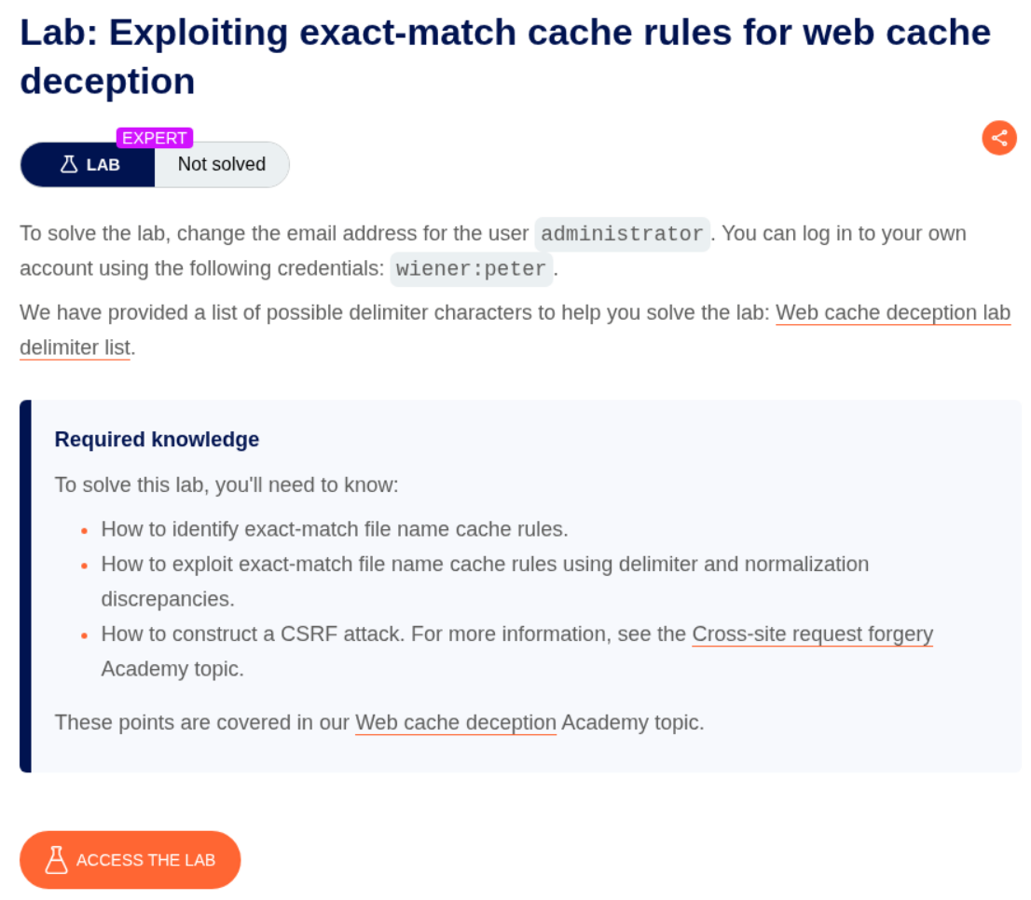
Task: Click the "Required knowledge" heading
Action: (157, 439)
